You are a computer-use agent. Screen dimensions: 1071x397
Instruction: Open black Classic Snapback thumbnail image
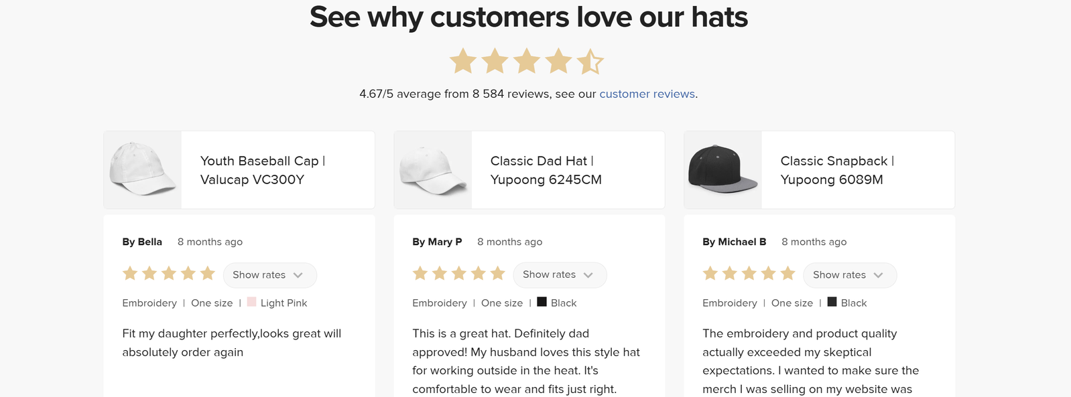722,170
